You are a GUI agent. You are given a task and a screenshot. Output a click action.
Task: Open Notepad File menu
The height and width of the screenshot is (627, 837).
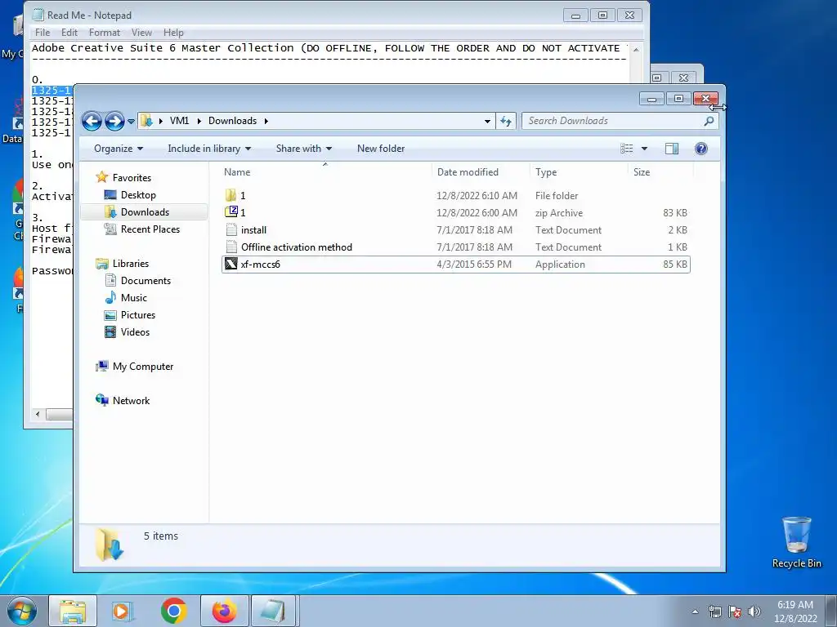pyautogui.click(x=43, y=33)
